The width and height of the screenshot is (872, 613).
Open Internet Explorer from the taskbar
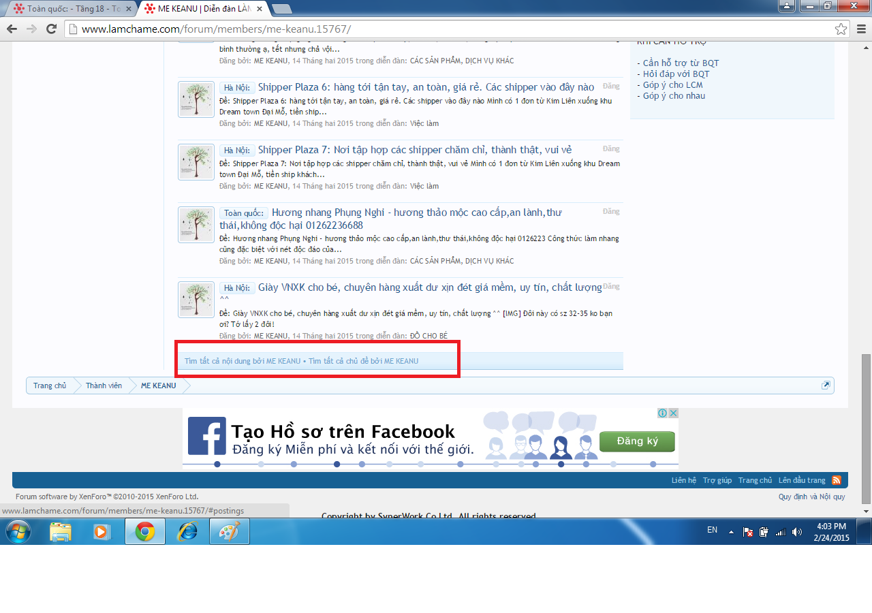[187, 531]
